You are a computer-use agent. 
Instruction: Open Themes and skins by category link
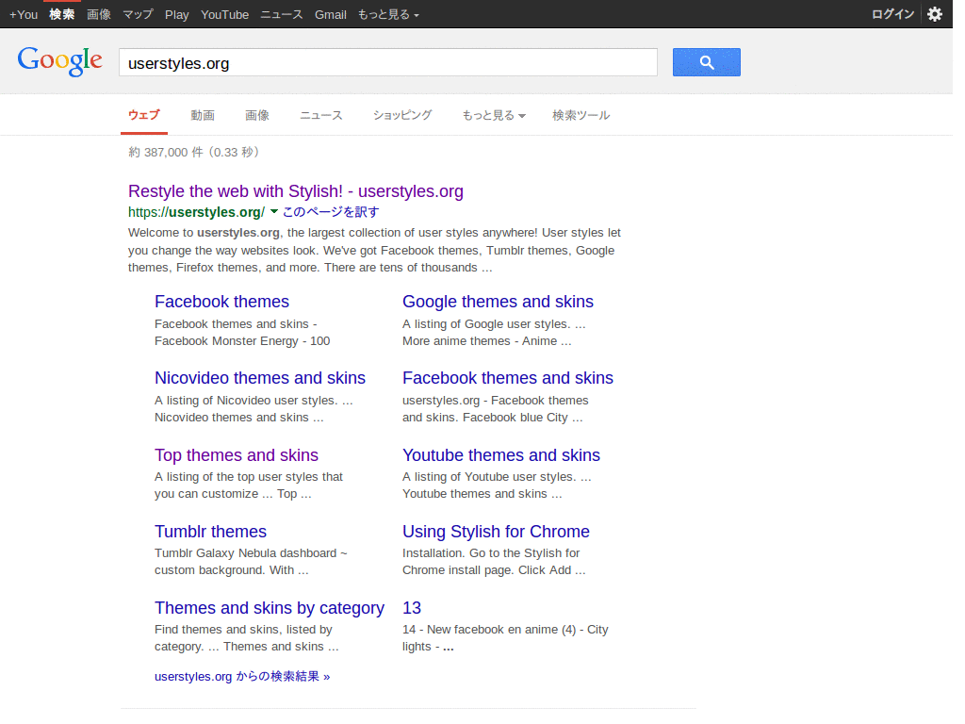click(270, 608)
